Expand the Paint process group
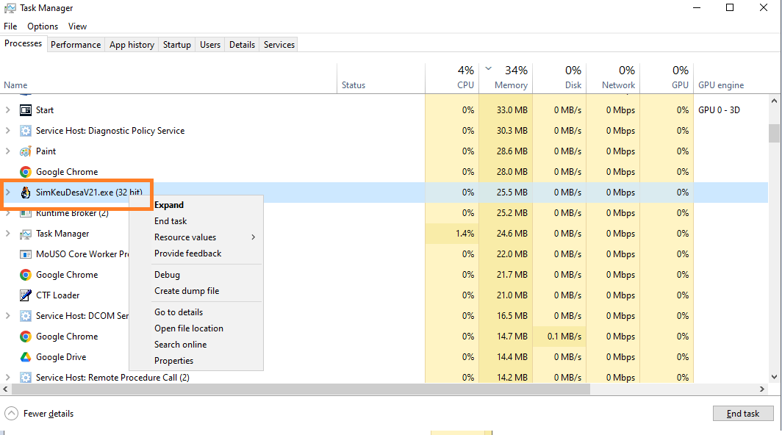782x435 pixels. [x=8, y=151]
